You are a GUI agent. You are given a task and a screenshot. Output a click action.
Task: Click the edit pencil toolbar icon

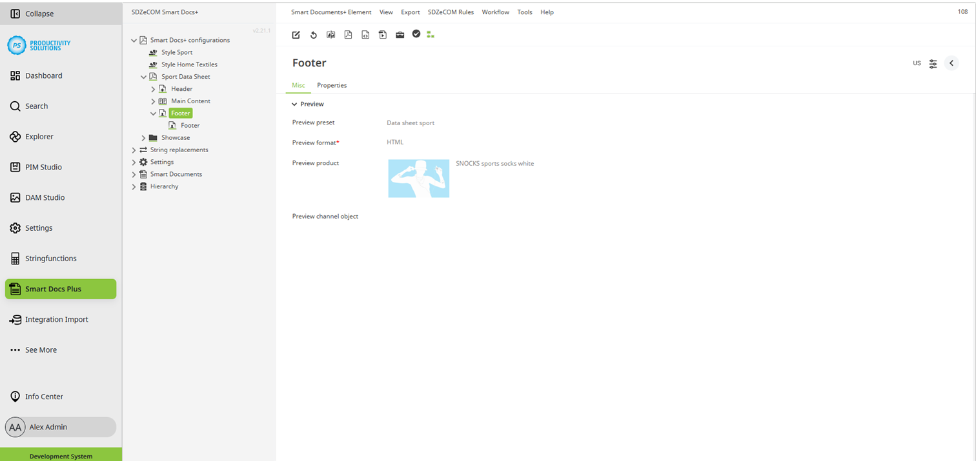pyautogui.click(x=296, y=35)
